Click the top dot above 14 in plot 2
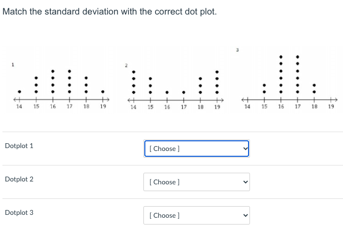This screenshot has width=343, height=240. [134, 72]
